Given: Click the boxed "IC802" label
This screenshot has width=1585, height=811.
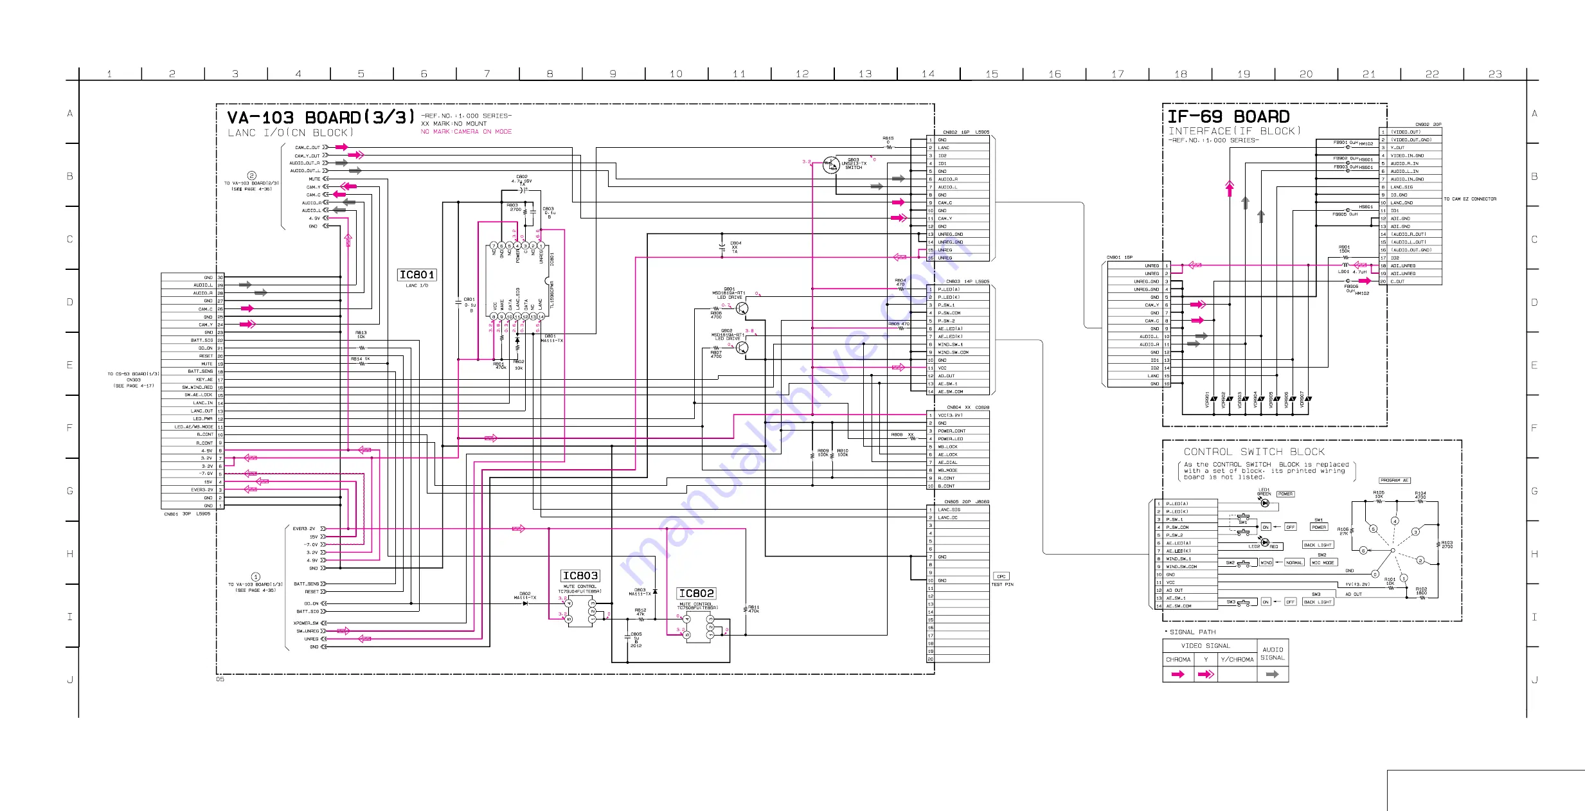Looking at the screenshot, I should (696, 594).
